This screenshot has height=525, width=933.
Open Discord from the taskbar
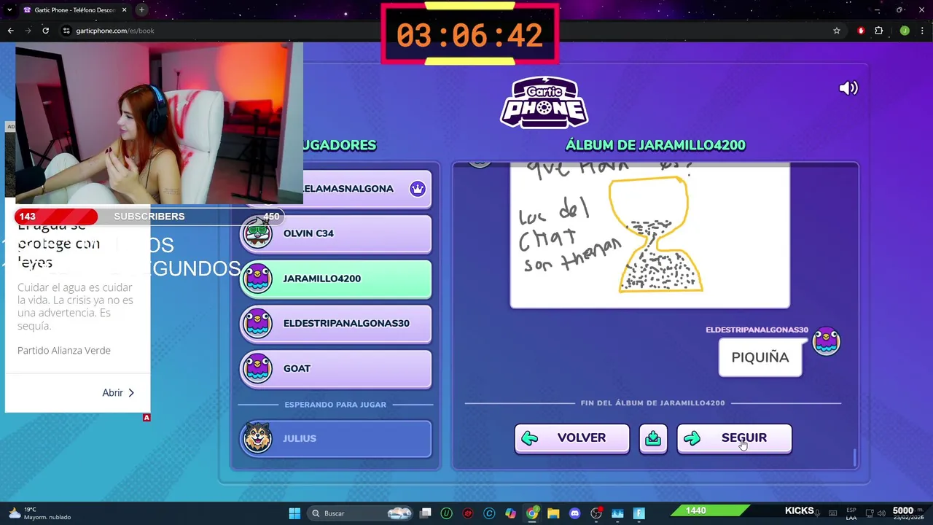pyautogui.click(x=574, y=513)
